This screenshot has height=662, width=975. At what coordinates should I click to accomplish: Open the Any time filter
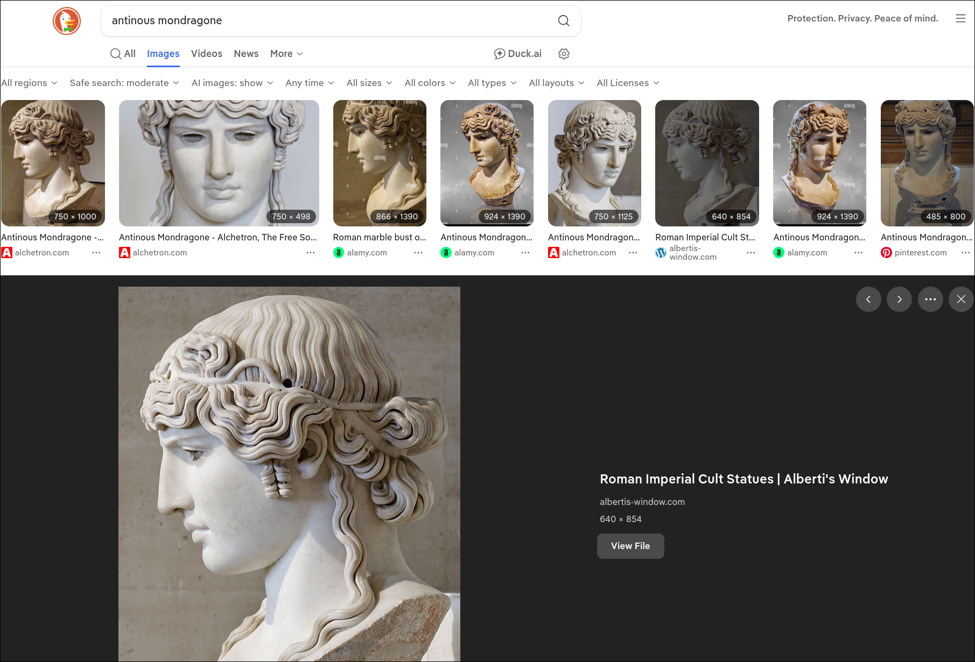pos(310,83)
